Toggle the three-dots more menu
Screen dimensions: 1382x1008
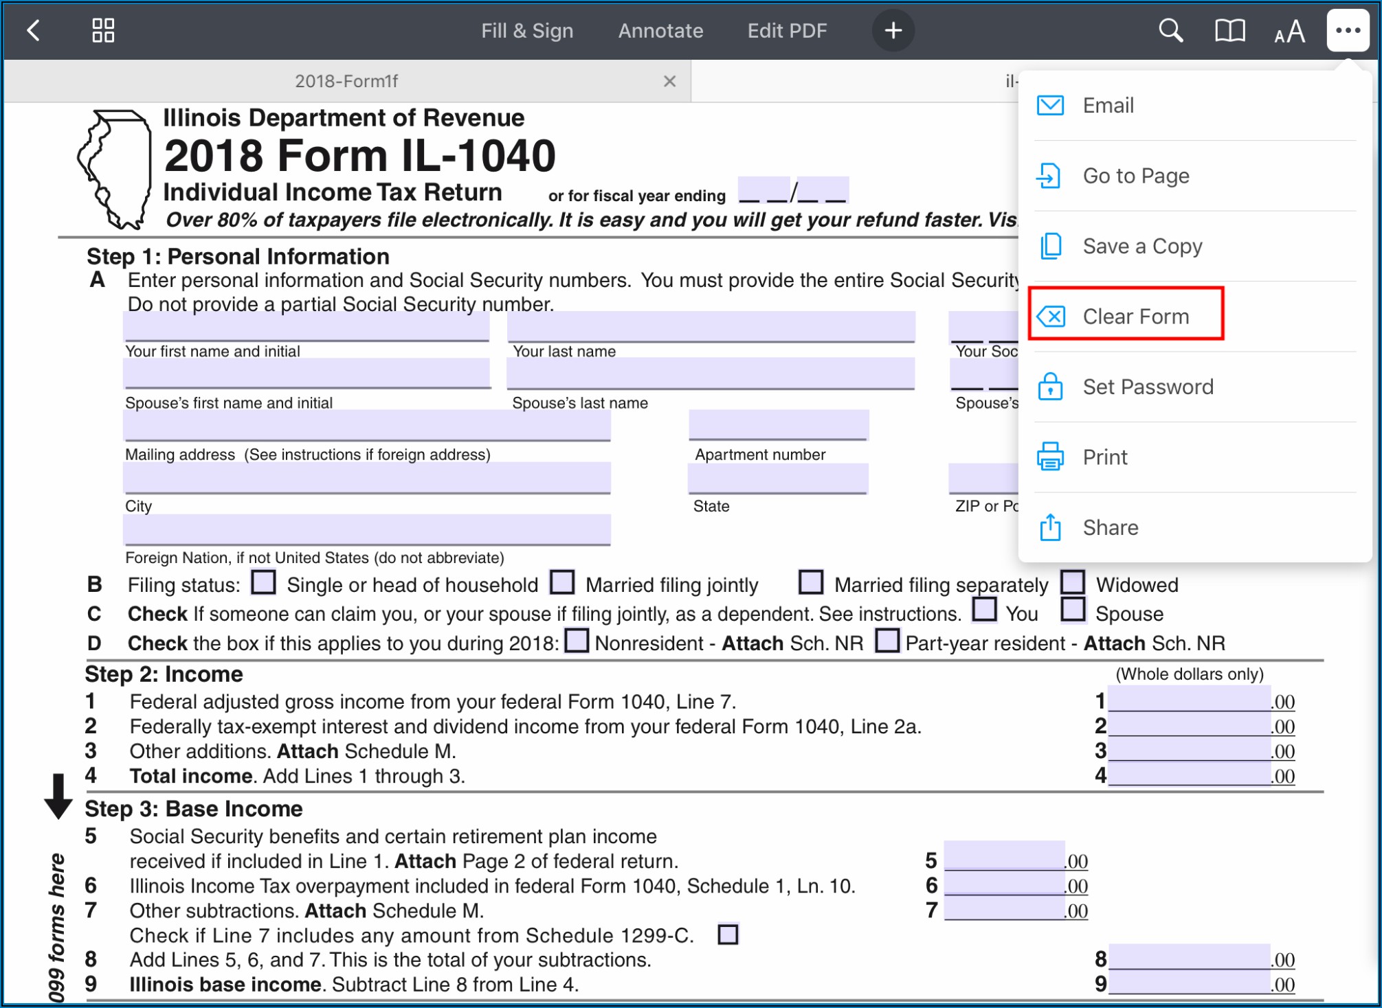point(1348,30)
